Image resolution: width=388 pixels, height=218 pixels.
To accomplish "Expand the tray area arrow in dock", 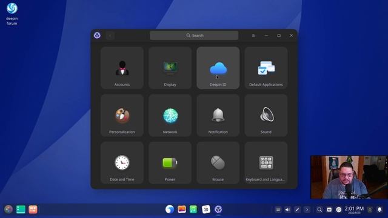I will [x=307, y=210].
